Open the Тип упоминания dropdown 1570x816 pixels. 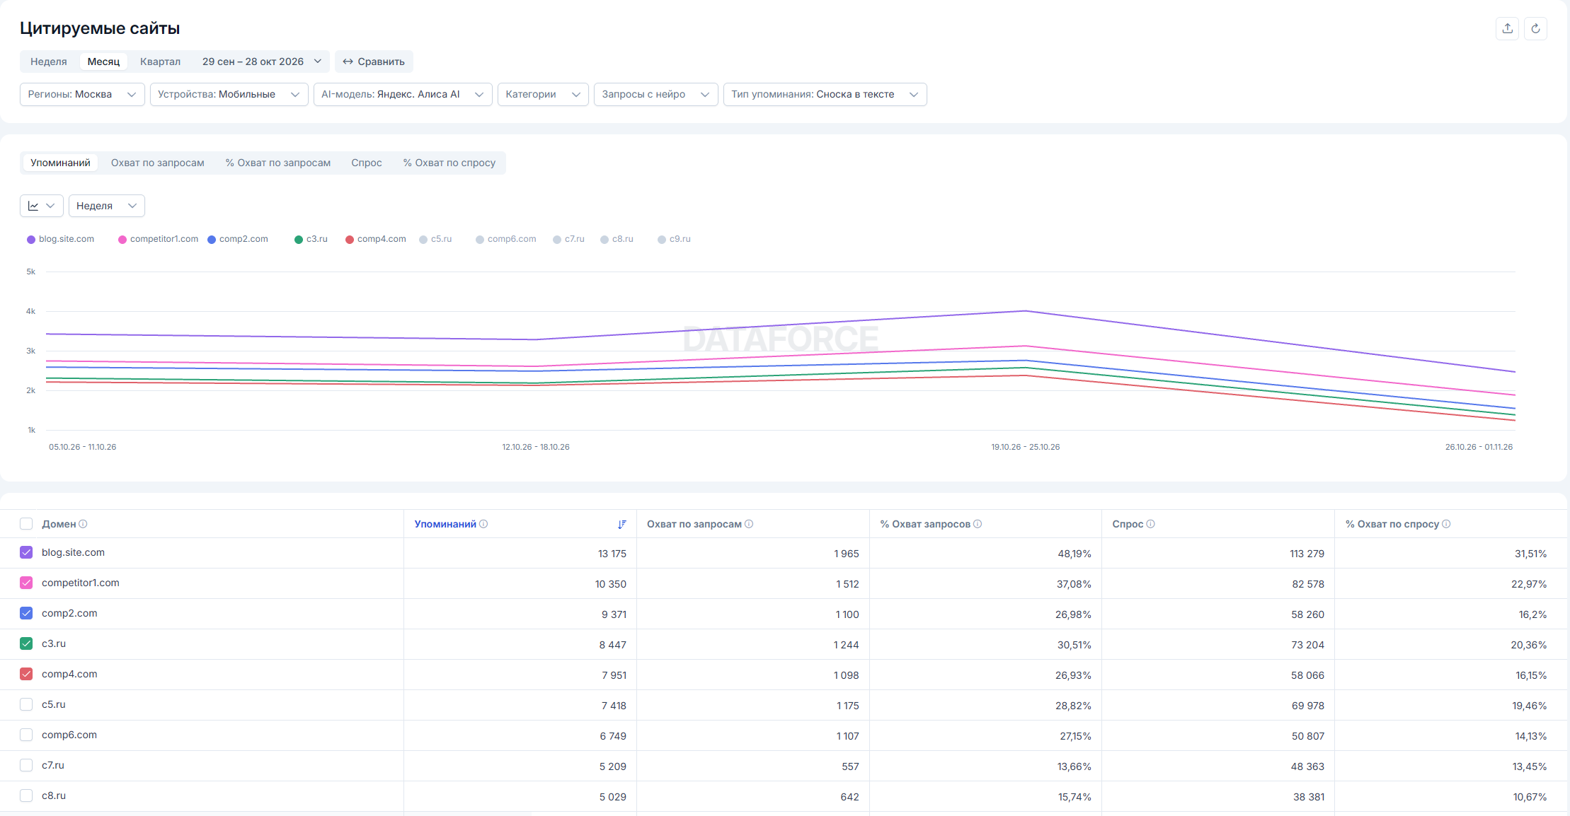click(825, 94)
